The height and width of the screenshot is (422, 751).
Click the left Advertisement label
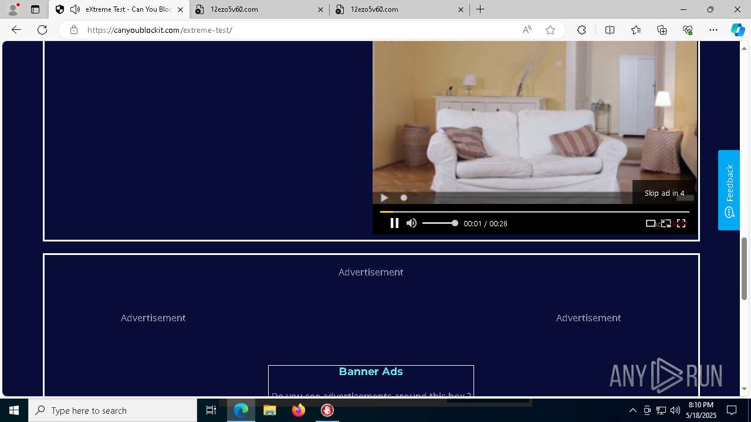pos(153,318)
